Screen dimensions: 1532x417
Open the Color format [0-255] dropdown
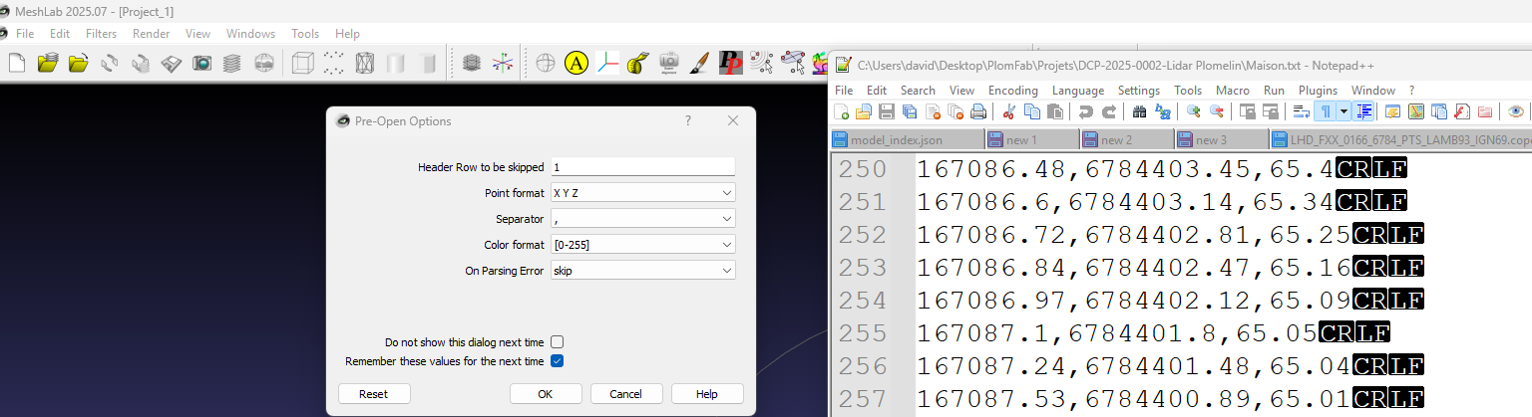click(x=642, y=244)
